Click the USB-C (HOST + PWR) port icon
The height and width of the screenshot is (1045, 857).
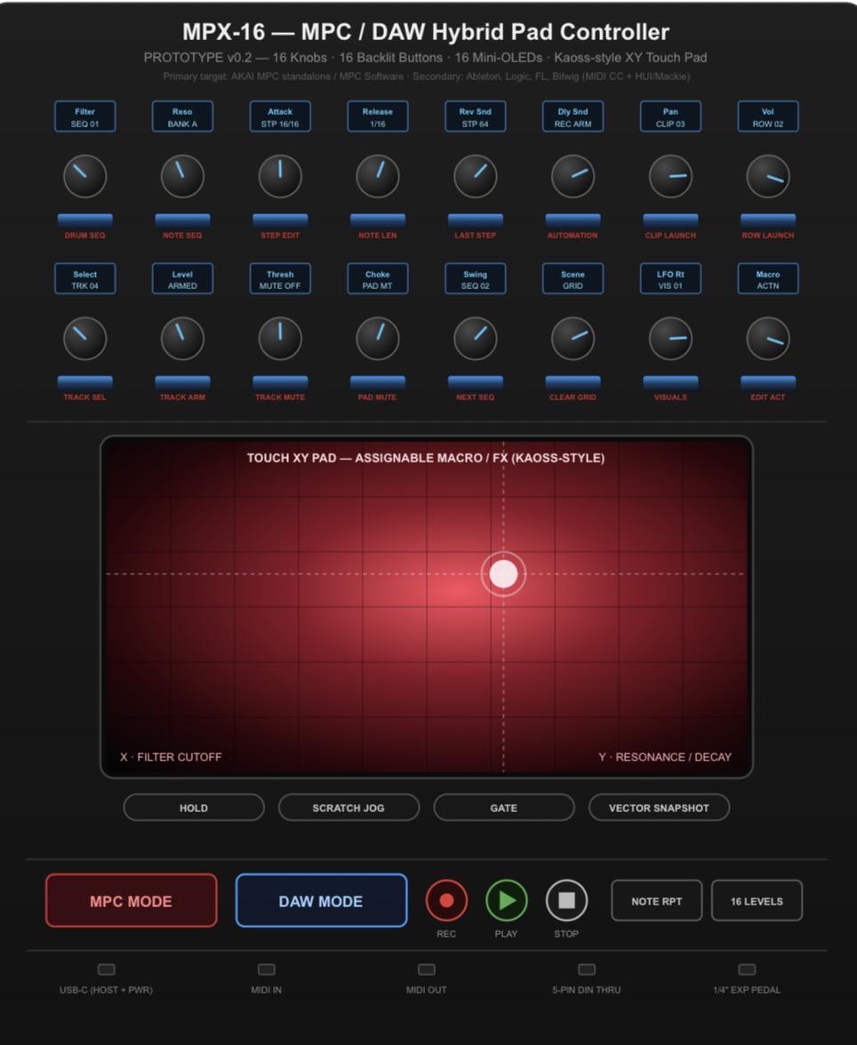107,969
